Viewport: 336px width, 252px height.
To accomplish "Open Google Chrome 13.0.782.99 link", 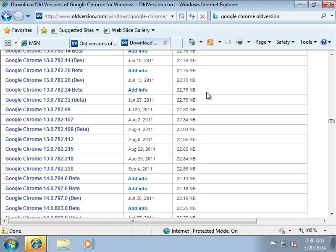I will point(38,110).
